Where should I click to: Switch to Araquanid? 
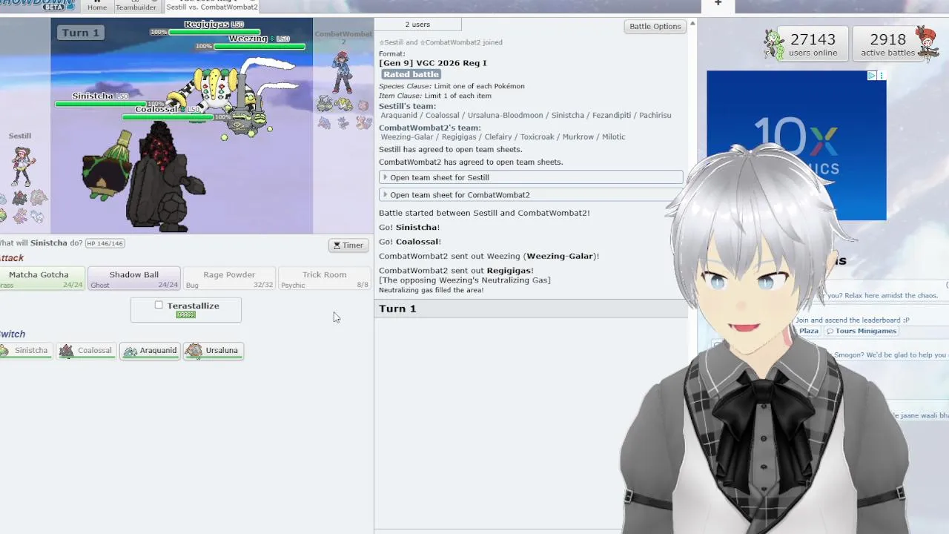click(x=151, y=351)
